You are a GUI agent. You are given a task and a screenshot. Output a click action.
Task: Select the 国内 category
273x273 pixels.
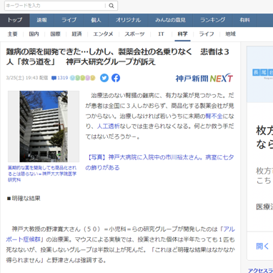coord(34,34)
